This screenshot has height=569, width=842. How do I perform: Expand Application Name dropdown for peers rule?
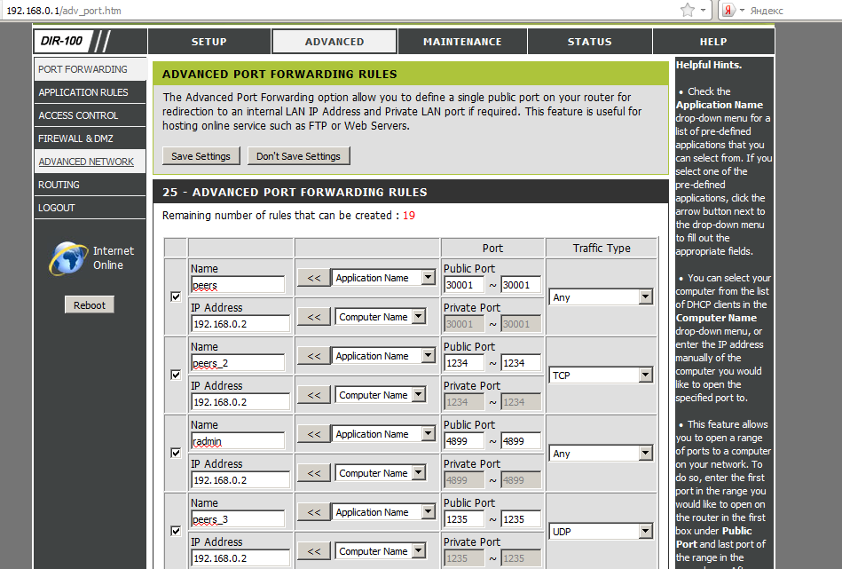(x=384, y=278)
